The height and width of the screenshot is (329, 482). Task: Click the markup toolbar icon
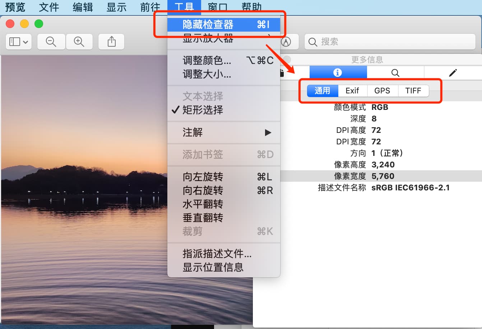(286, 42)
